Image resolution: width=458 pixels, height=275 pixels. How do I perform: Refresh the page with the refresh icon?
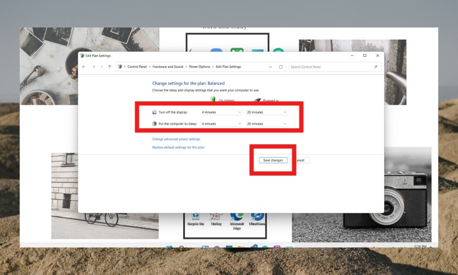pos(281,66)
